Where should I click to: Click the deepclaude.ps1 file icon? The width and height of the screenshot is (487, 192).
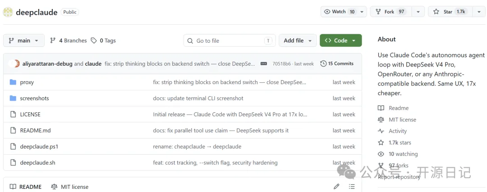(13, 147)
